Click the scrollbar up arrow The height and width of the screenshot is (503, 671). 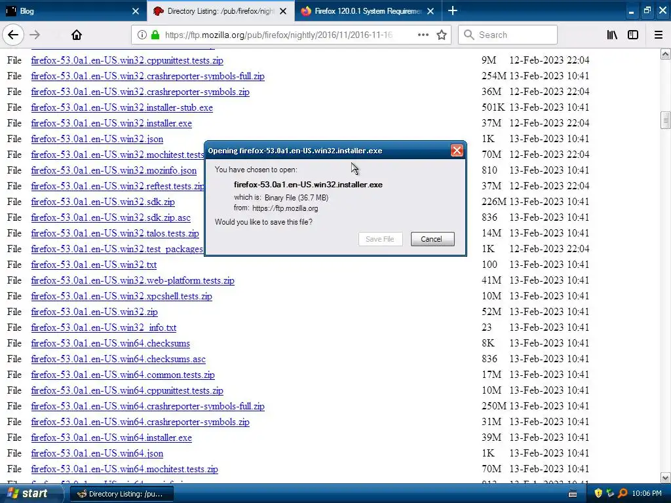pos(665,54)
